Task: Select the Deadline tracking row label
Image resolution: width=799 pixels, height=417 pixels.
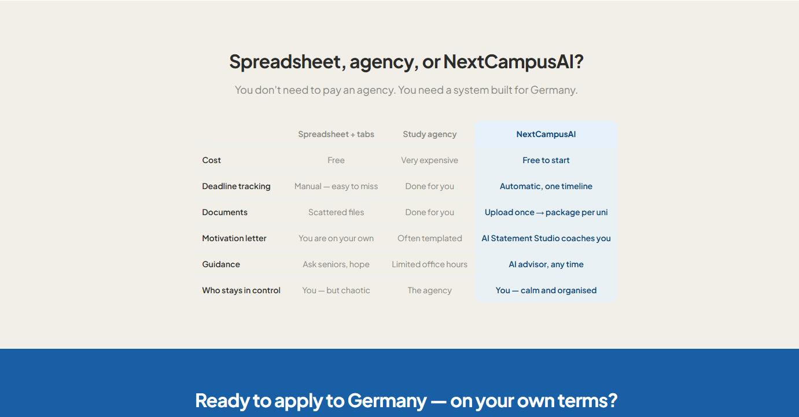Action: coord(236,186)
